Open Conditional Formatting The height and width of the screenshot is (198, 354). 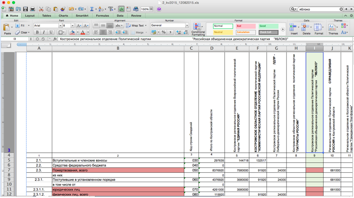pyautogui.click(x=198, y=30)
